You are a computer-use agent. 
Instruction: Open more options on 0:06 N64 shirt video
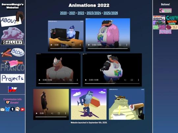pos(138,80)
